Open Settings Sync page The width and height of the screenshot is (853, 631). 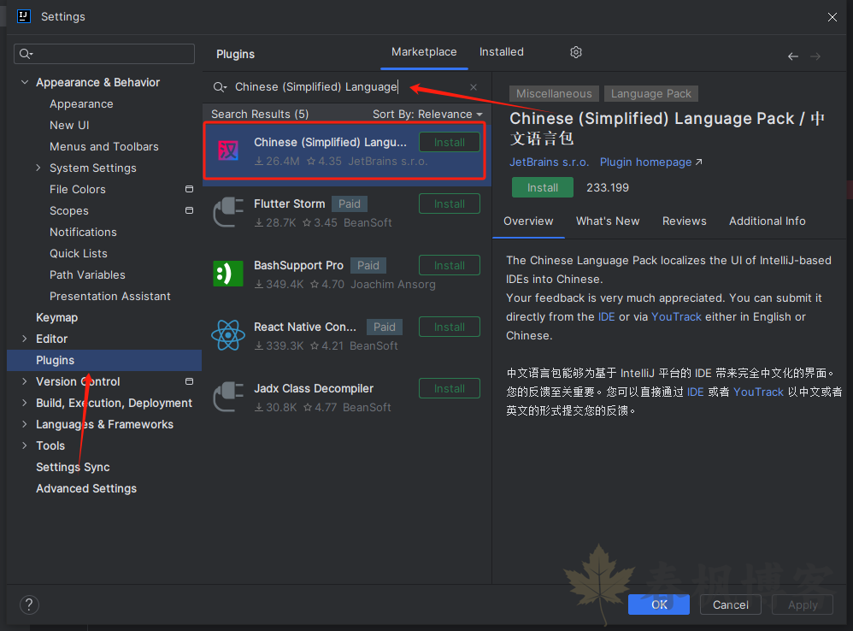73,467
